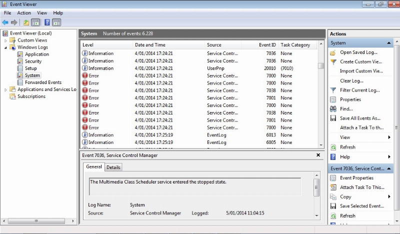Screen dimensions: 400x234
Task: Click the Save Selected Event floppy icon
Action: point(333,206)
